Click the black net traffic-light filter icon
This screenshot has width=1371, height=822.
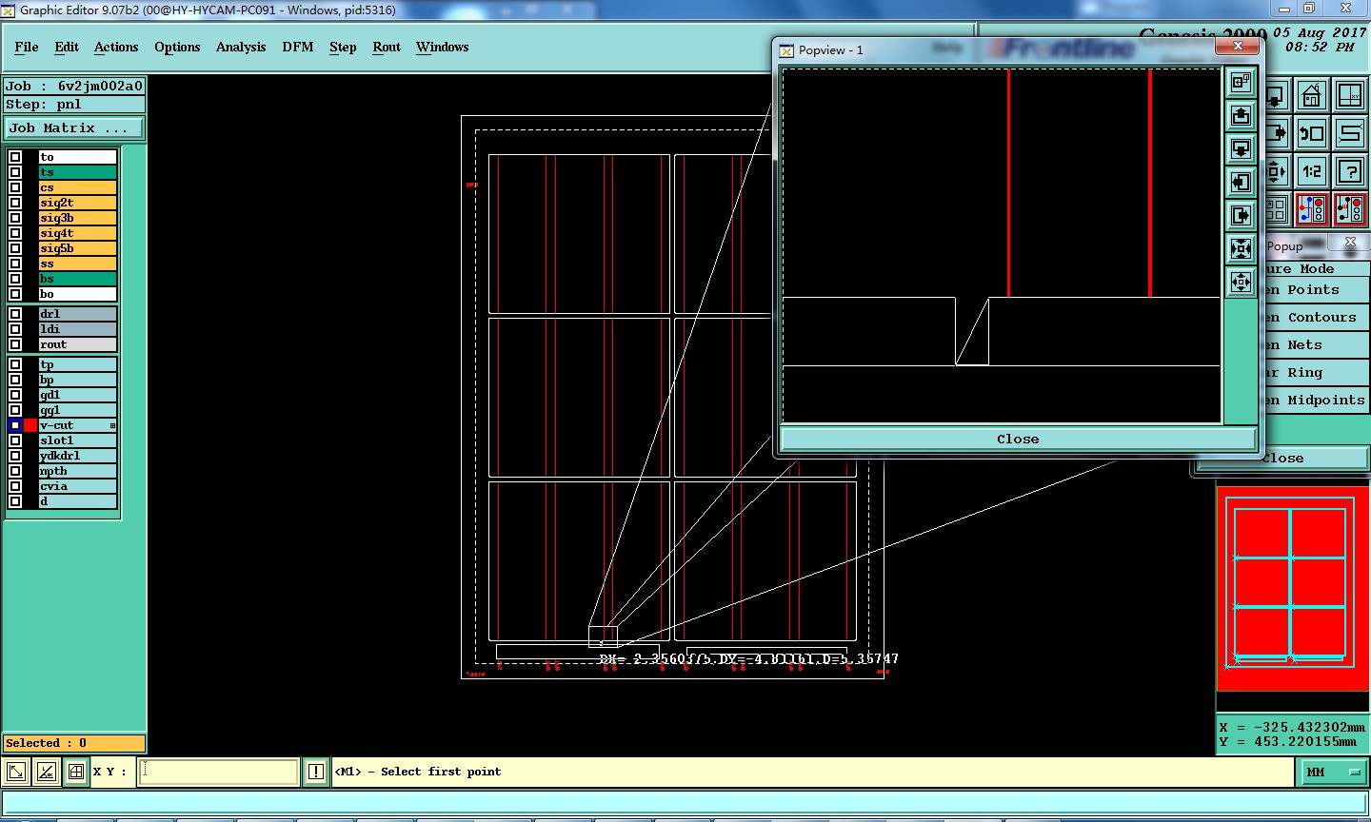click(x=1350, y=209)
